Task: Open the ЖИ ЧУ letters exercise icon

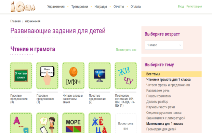Action: tap(126, 76)
